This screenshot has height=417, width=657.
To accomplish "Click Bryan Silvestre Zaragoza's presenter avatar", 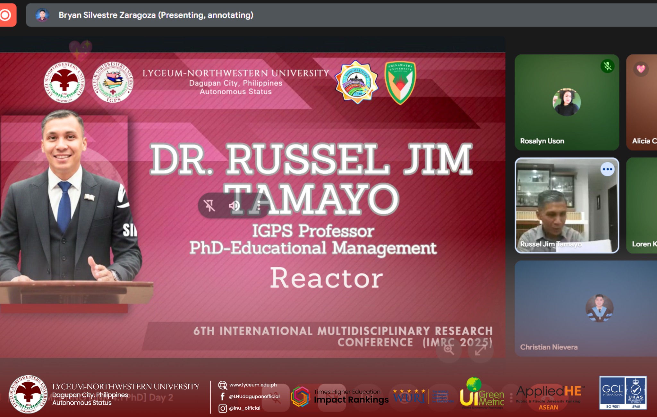I will pyautogui.click(x=42, y=15).
